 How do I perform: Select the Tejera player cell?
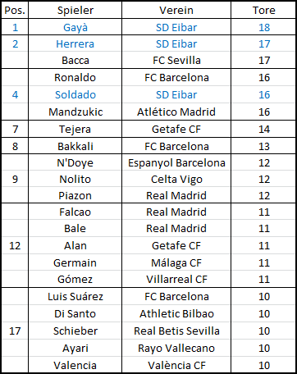pyautogui.click(x=75, y=129)
